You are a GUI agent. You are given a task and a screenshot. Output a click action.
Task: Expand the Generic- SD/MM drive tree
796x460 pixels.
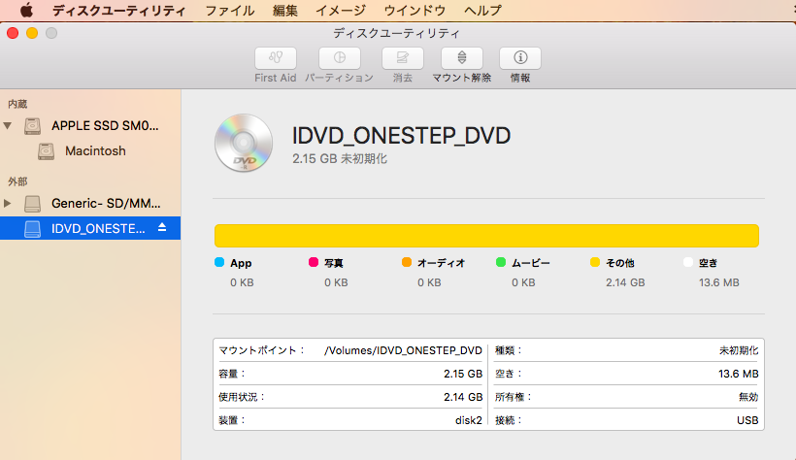[8, 204]
